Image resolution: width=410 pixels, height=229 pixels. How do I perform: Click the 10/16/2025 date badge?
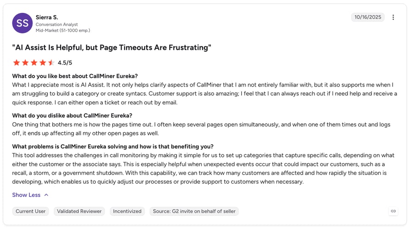point(368,17)
